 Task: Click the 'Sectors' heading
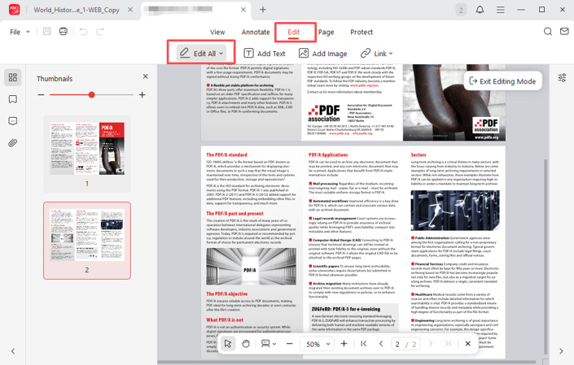[x=418, y=155]
